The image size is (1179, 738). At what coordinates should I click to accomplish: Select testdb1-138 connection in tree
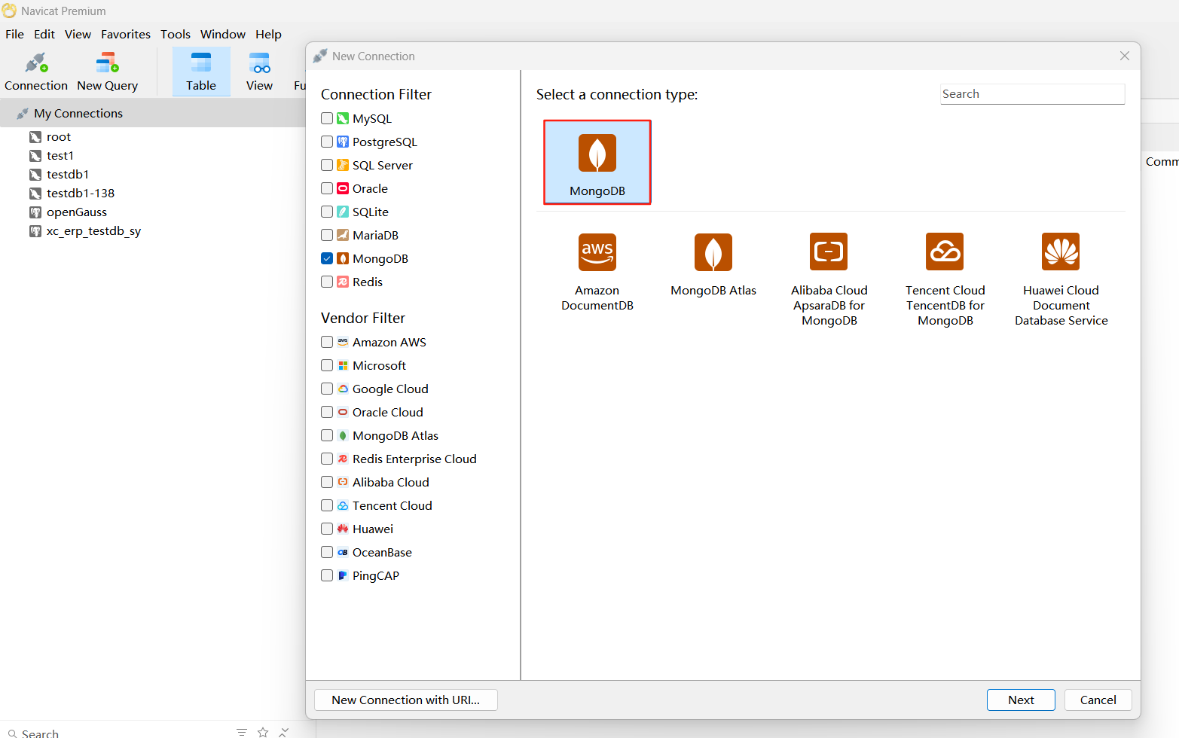[81, 194]
